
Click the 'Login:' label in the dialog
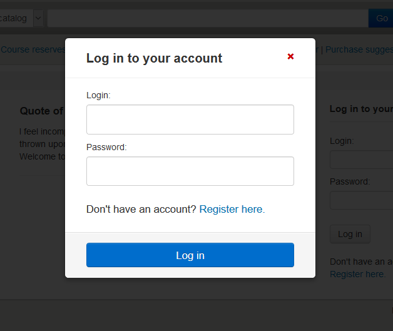point(98,95)
